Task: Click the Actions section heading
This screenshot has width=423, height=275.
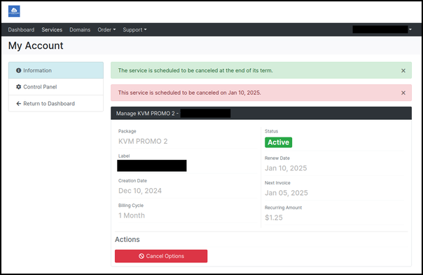Action: tap(127, 240)
